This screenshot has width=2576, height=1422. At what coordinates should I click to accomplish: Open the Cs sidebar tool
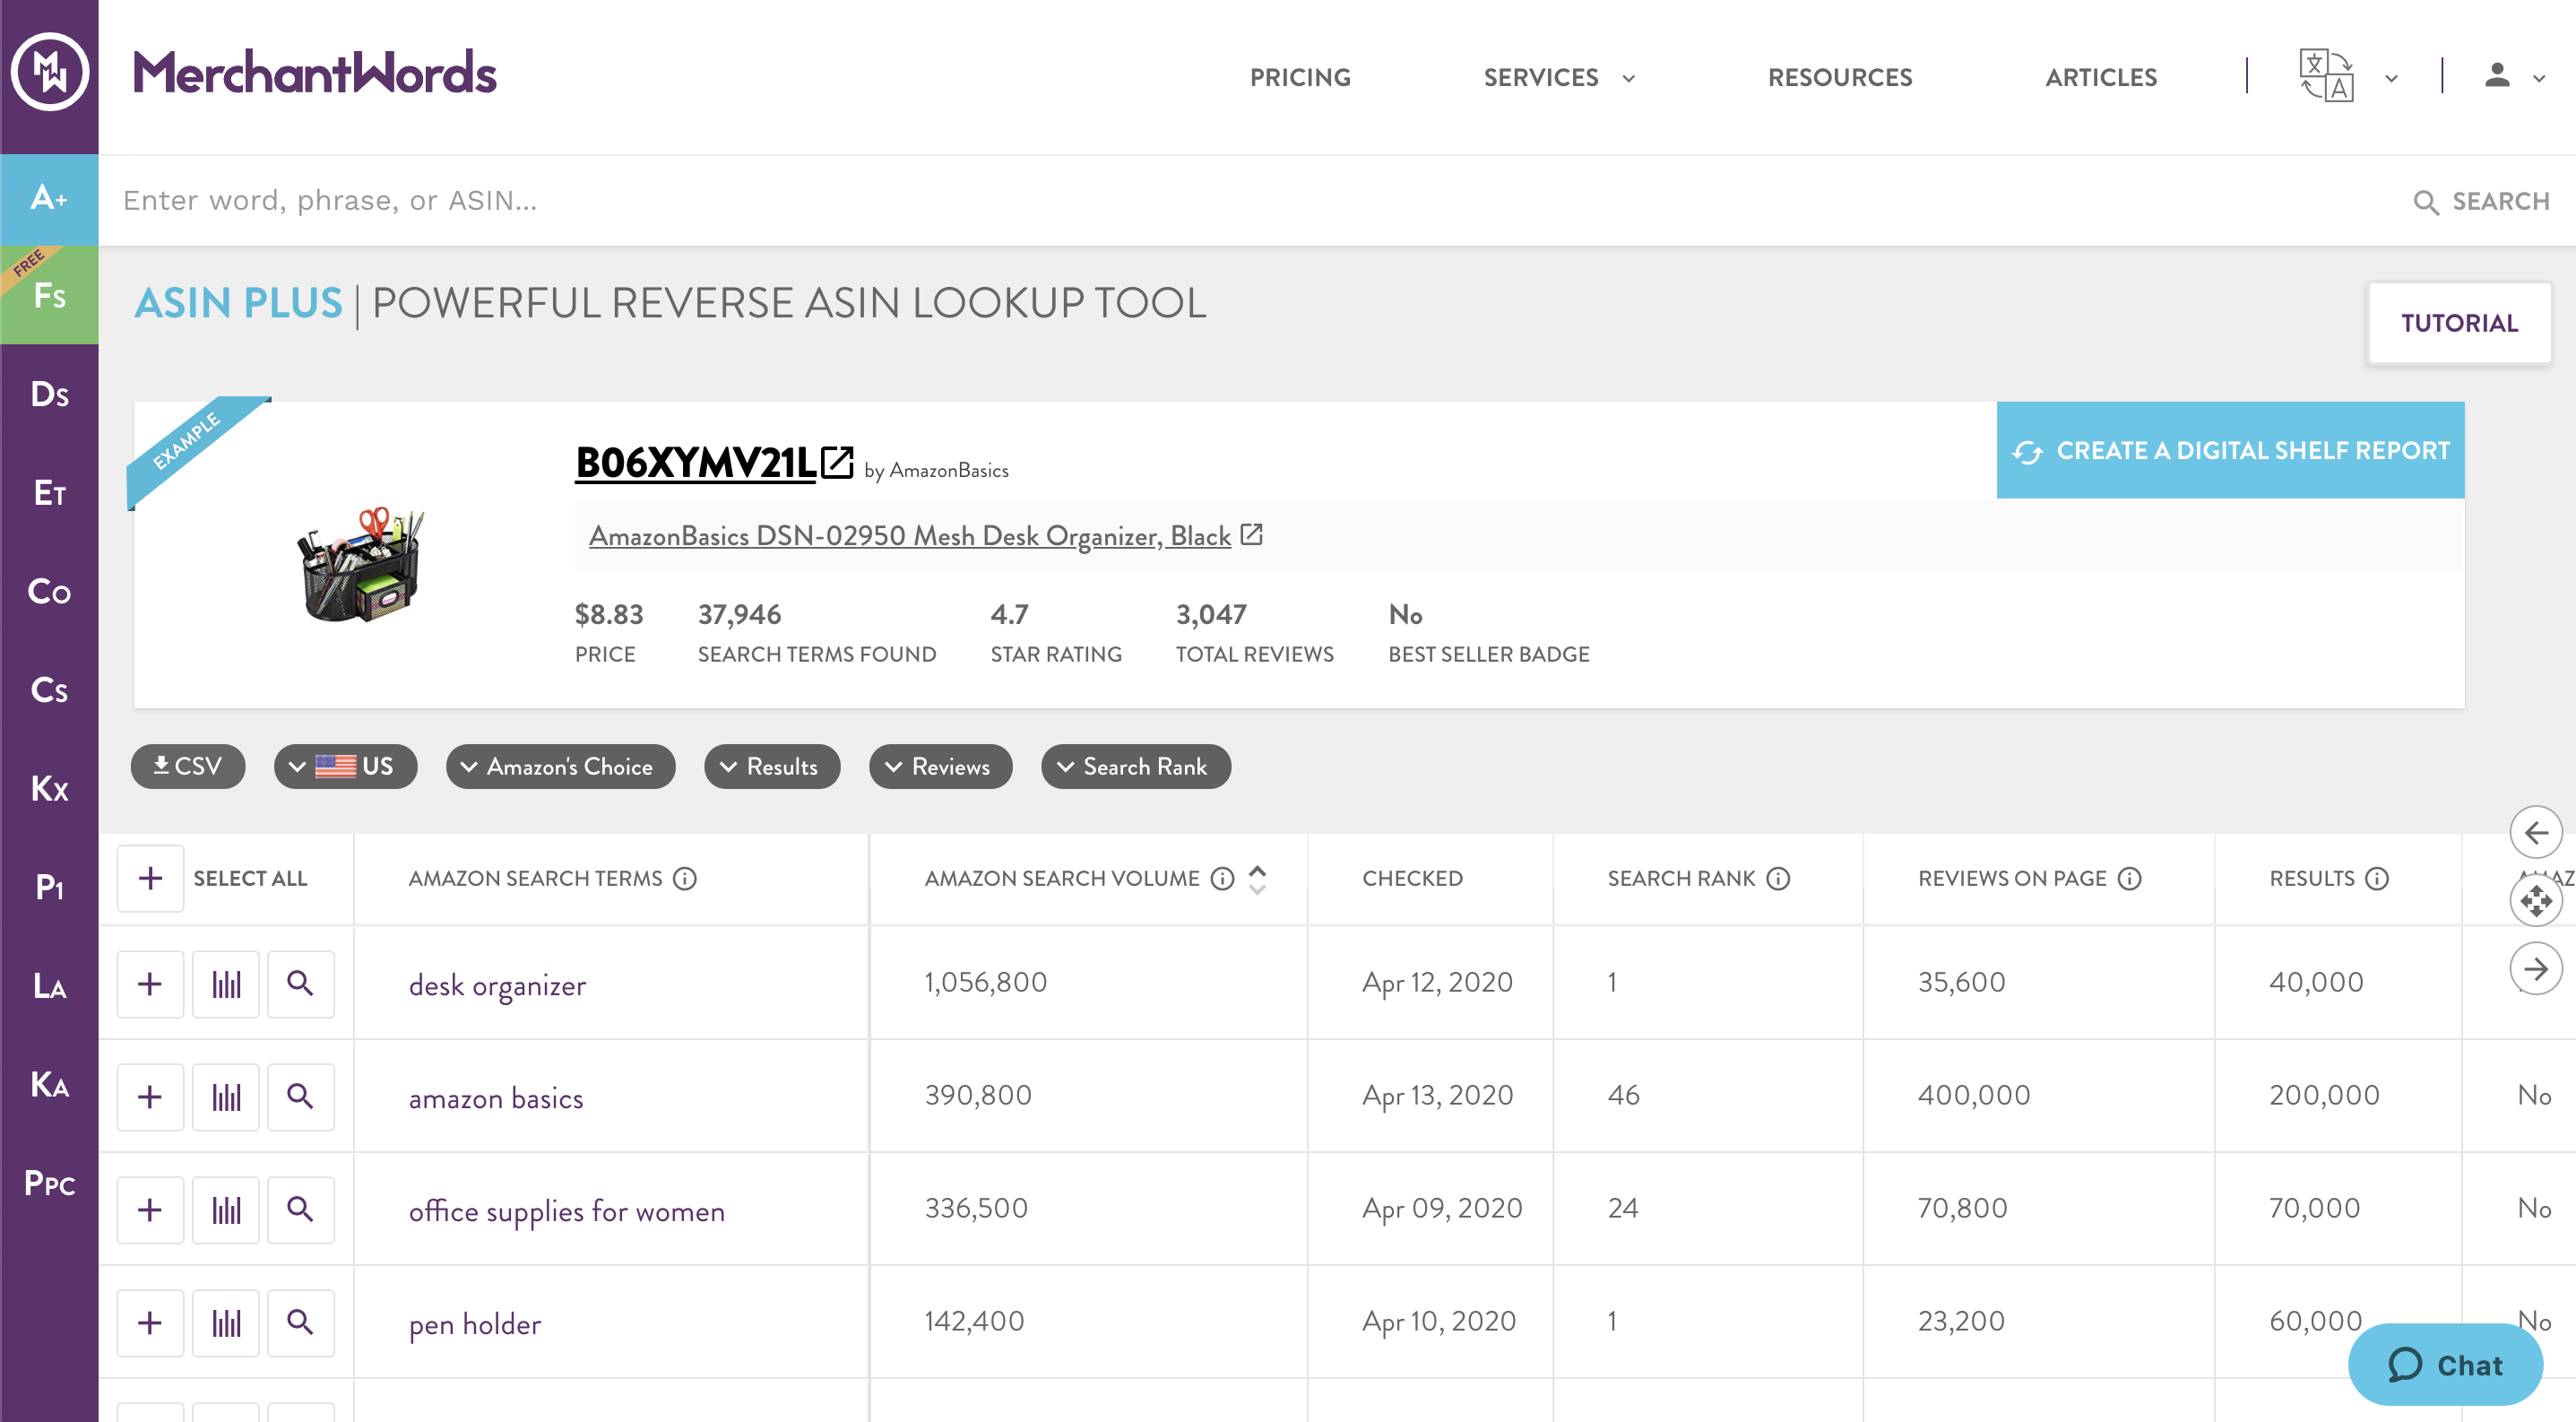pos(49,690)
